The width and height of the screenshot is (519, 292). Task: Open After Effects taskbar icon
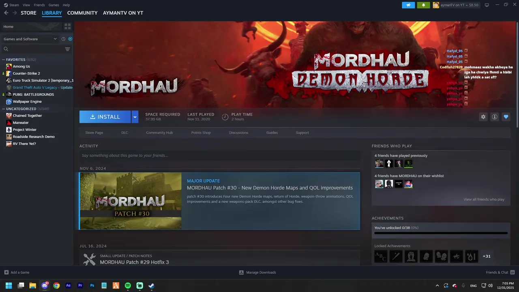(x=68, y=286)
